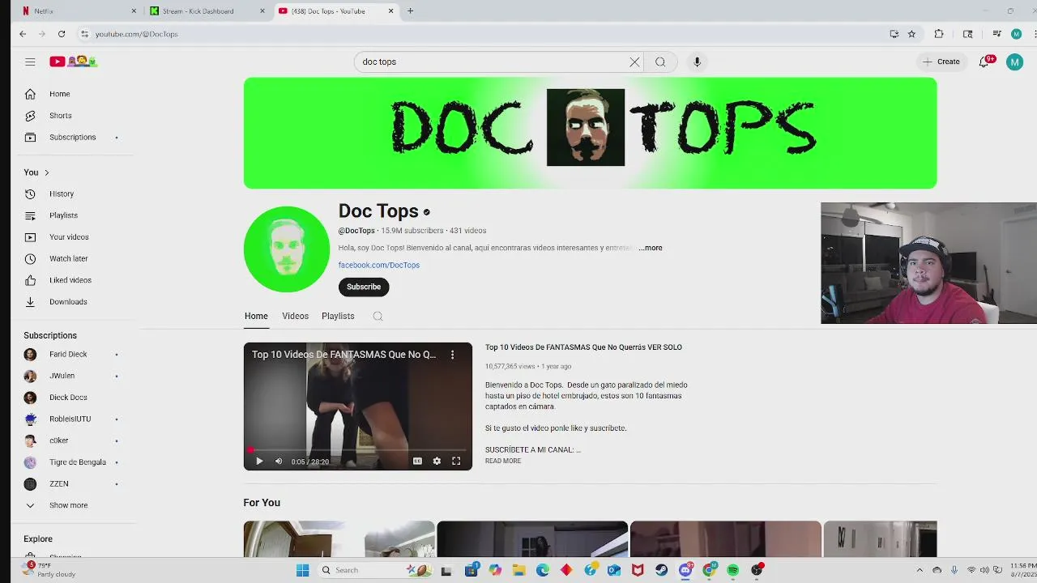
Task: Open 'Top 10 Videos De FANTASMAS' title link
Action: tap(583, 347)
